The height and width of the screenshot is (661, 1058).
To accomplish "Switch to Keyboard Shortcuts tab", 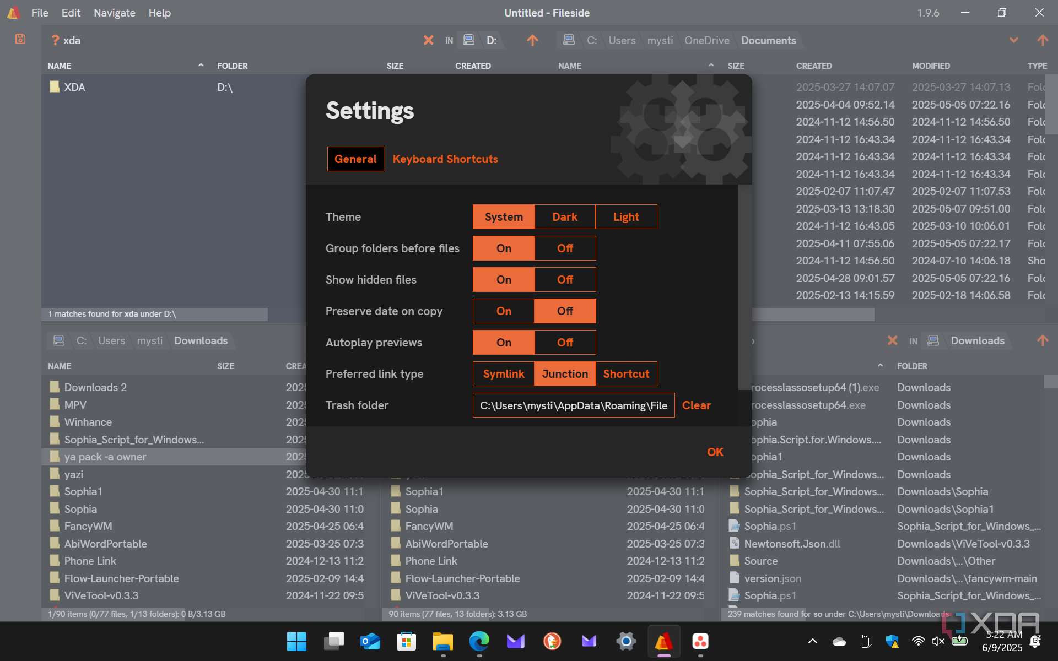I will click(445, 159).
